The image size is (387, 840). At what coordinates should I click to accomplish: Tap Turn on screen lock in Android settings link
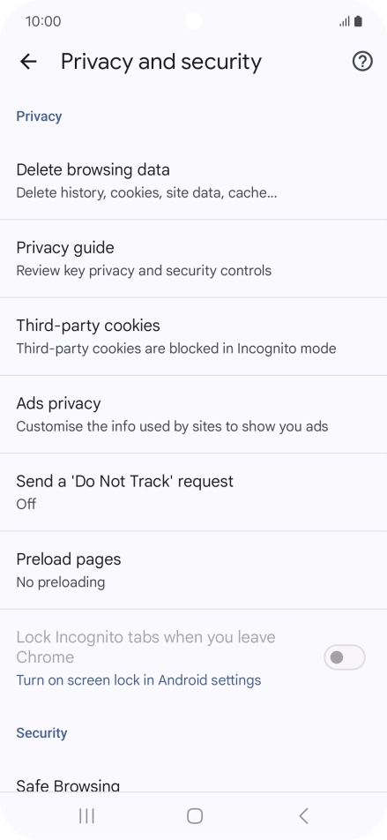coord(138,679)
